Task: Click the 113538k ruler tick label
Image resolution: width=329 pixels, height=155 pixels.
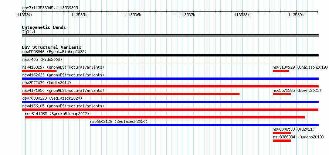Action: (242, 15)
